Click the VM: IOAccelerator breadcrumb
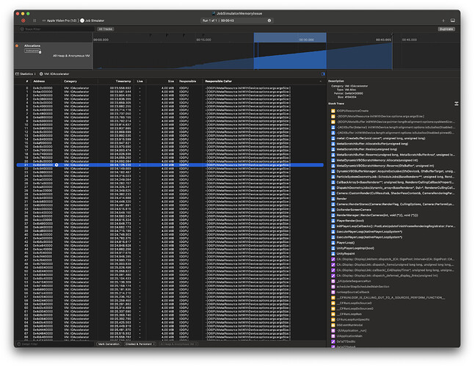 pyautogui.click(x=54, y=74)
